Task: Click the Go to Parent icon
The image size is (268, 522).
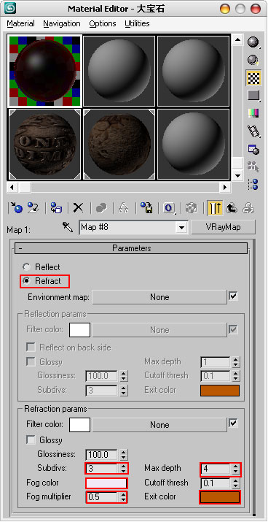Action: (232, 208)
